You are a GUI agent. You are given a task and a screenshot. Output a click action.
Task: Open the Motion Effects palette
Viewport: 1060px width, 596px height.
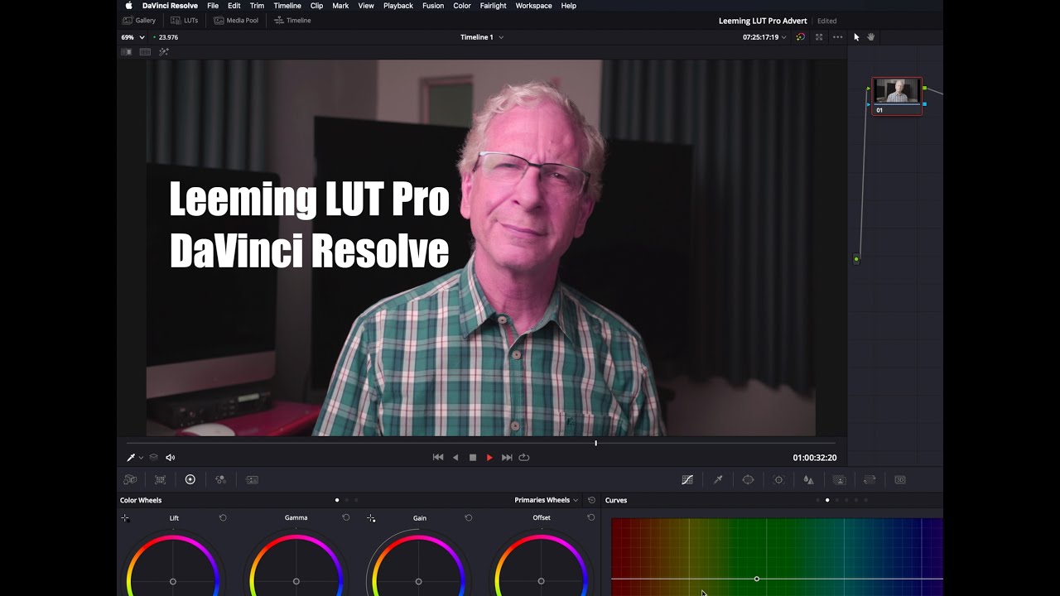pos(253,479)
